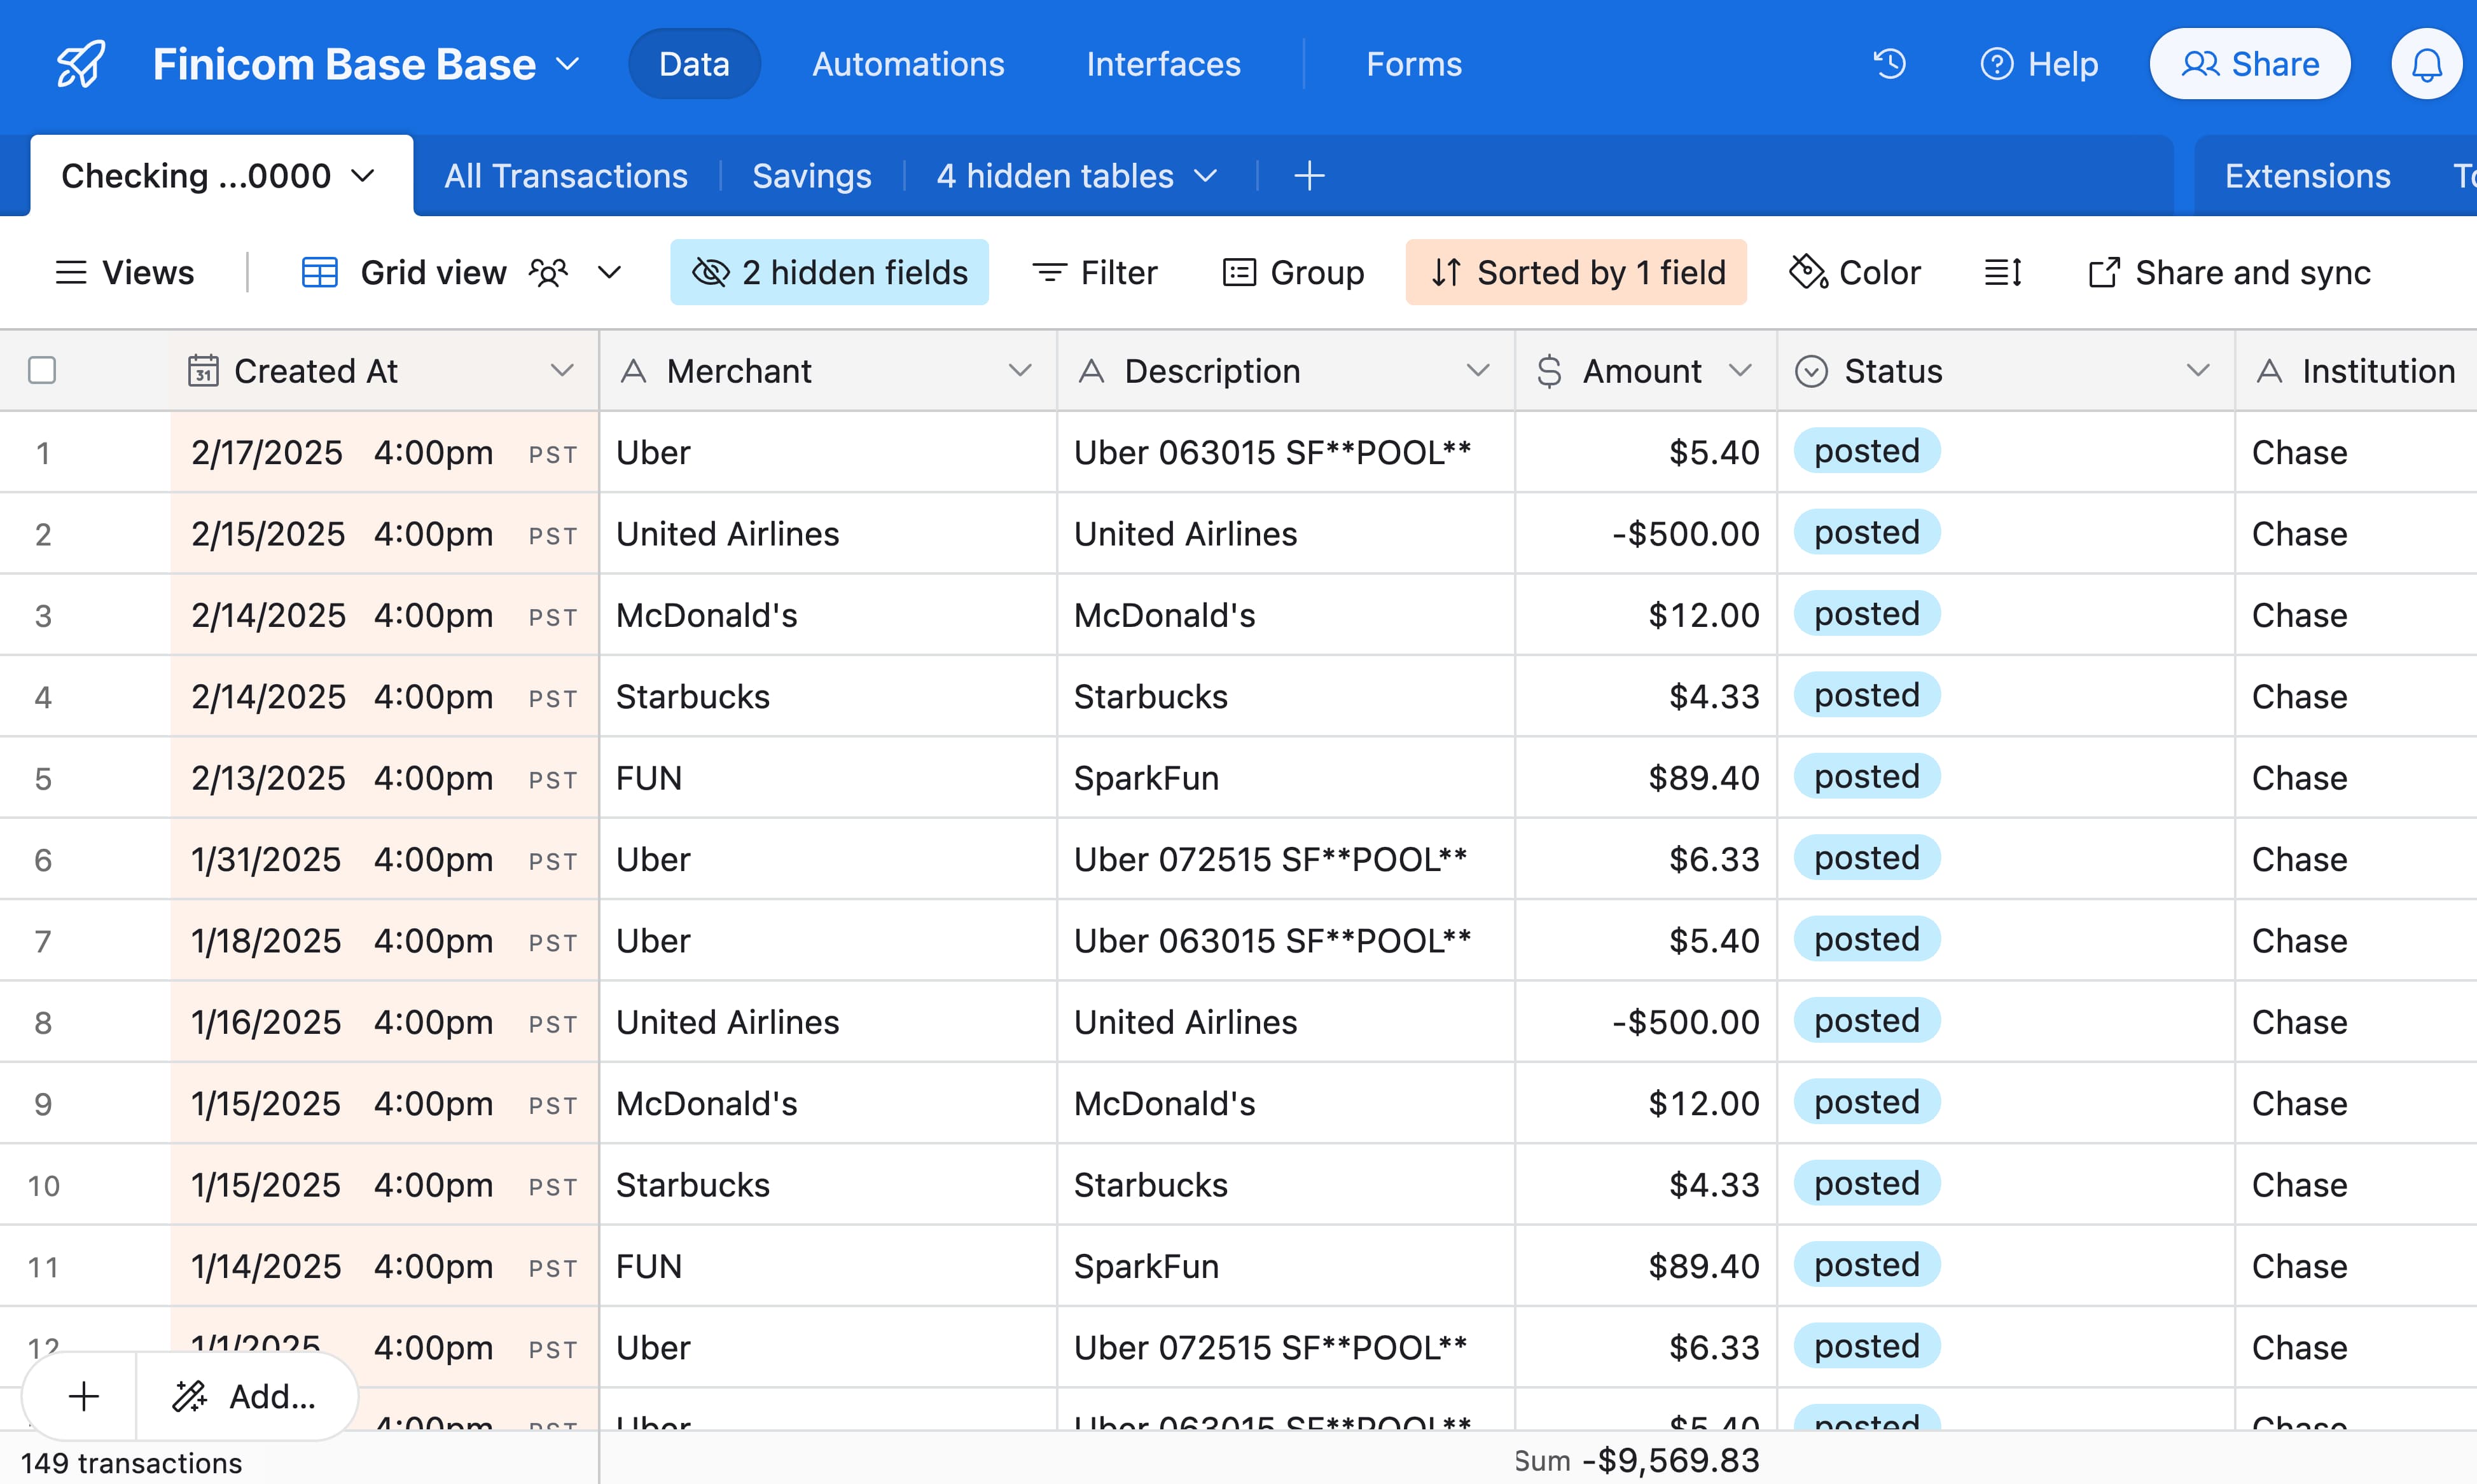
Task: Add a new table with plus icon
Action: (1308, 176)
